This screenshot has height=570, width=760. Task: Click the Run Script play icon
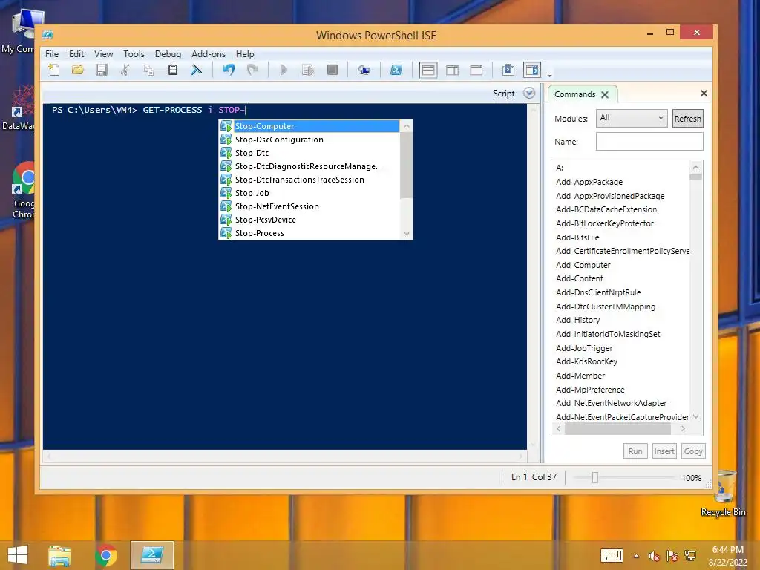(x=284, y=71)
